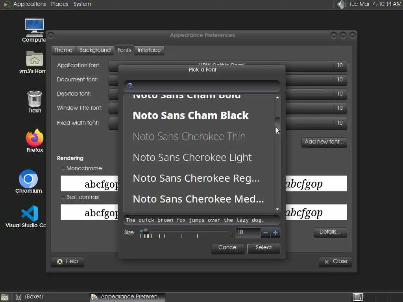Click the (Boxes) taskbar entry
The height and width of the screenshot is (302, 403).
pyautogui.click(x=30, y=297)
